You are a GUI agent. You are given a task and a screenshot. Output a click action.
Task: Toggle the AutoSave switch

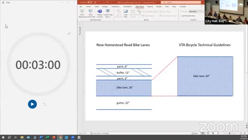tap(90, 2)
